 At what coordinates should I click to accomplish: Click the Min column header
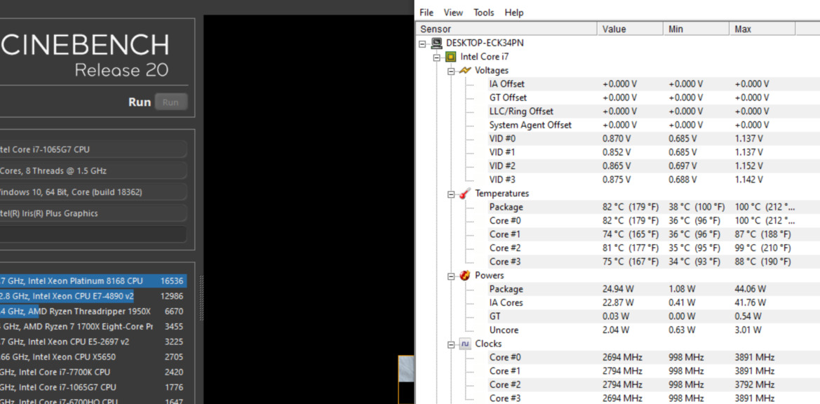696,29
